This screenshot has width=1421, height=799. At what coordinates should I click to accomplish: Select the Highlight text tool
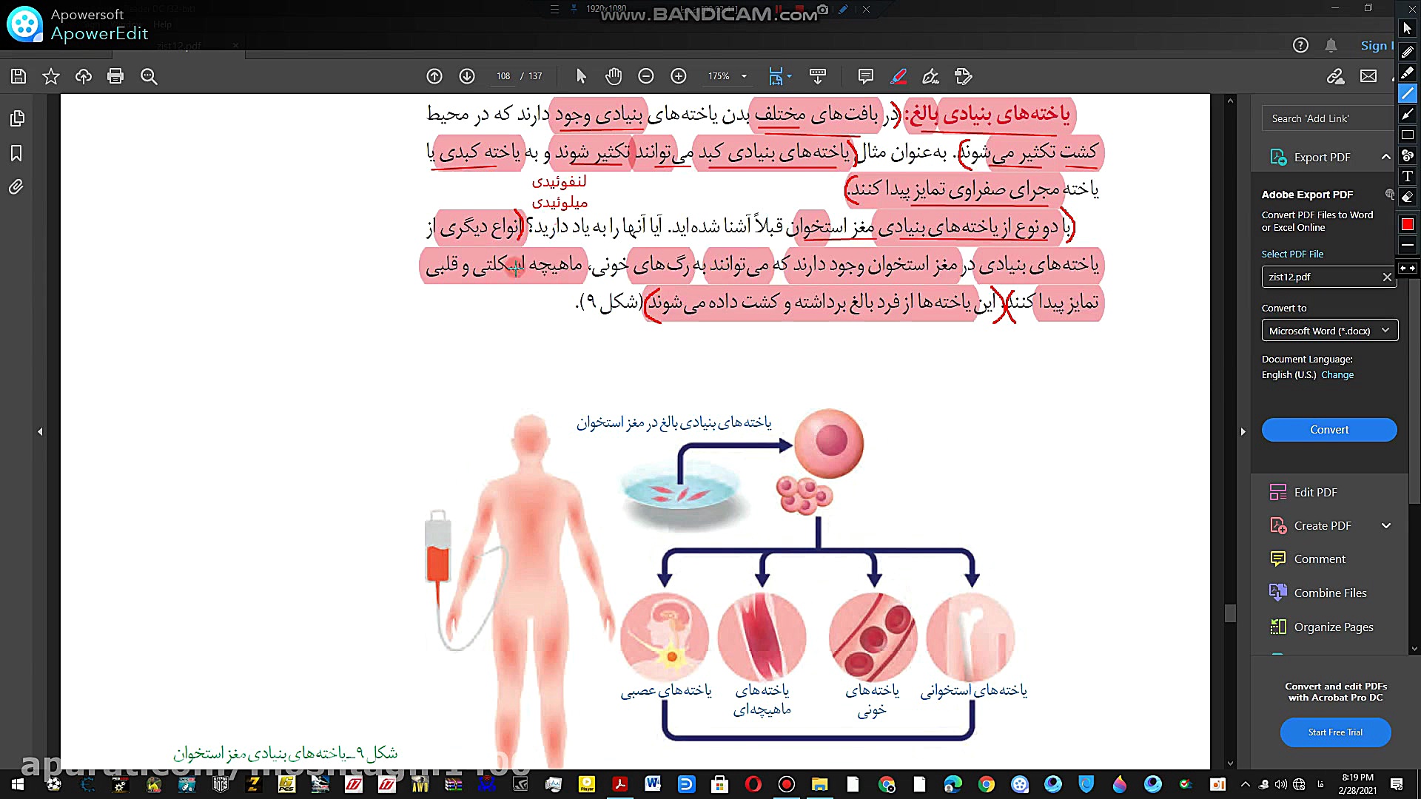[x=898, y=76]
